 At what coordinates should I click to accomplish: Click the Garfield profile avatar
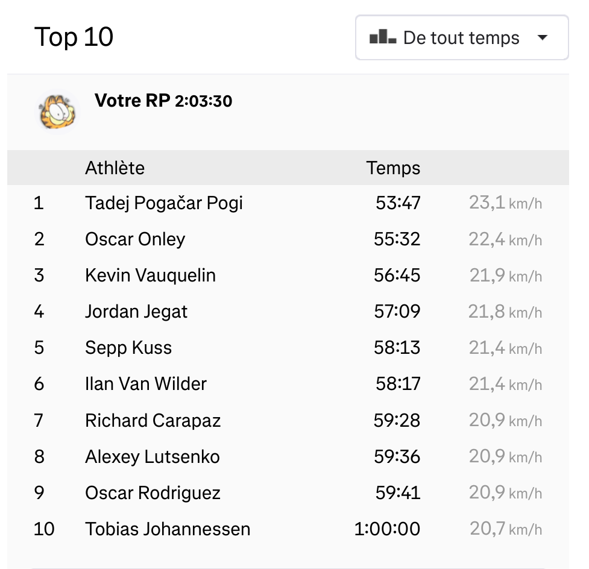click(x=57, y=112)
